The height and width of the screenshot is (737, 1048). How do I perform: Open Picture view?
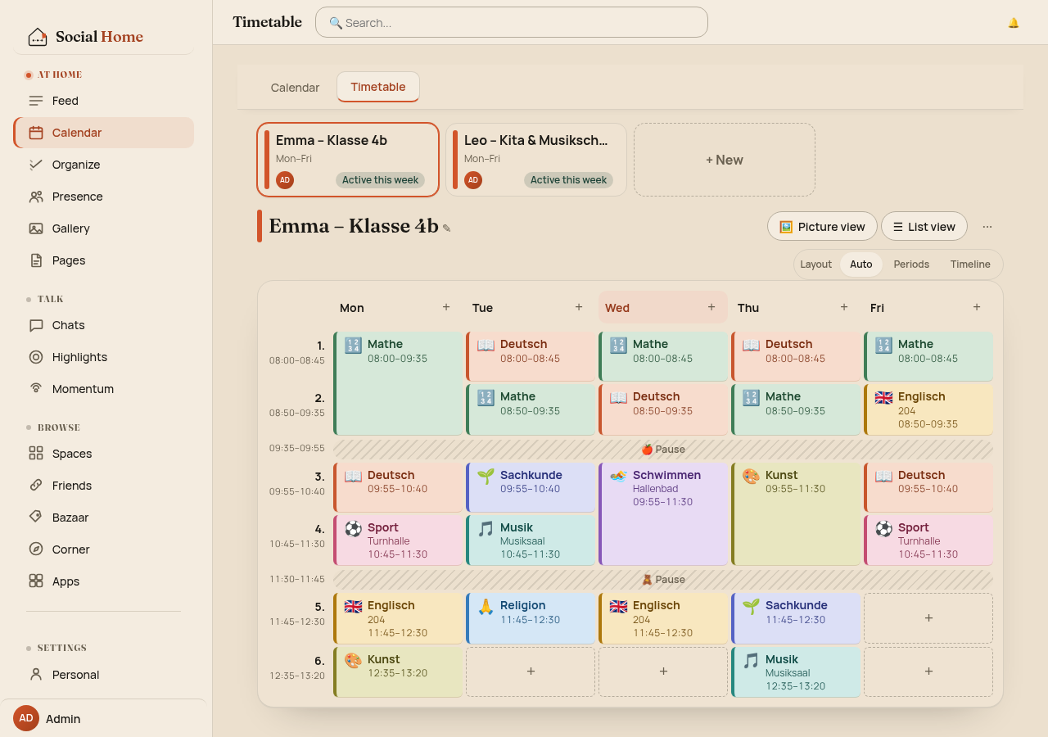click(x=822, y=227)
